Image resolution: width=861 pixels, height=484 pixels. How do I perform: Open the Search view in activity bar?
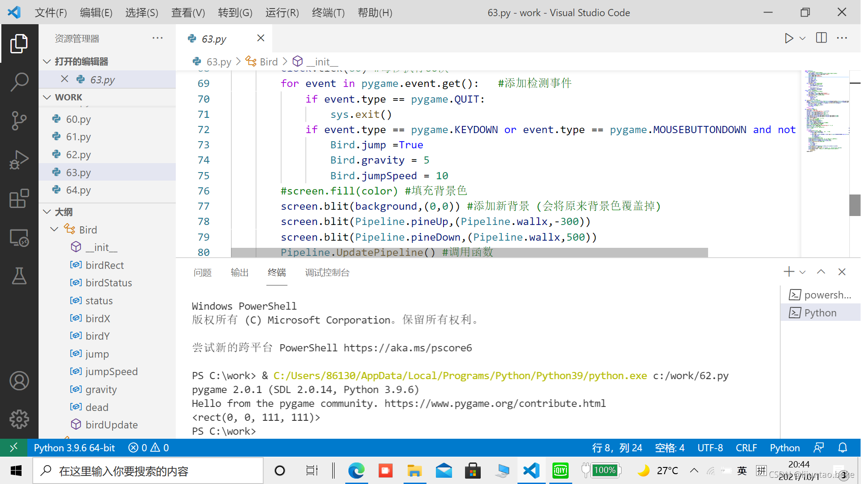pyautogui.click(x=19, y=82)
